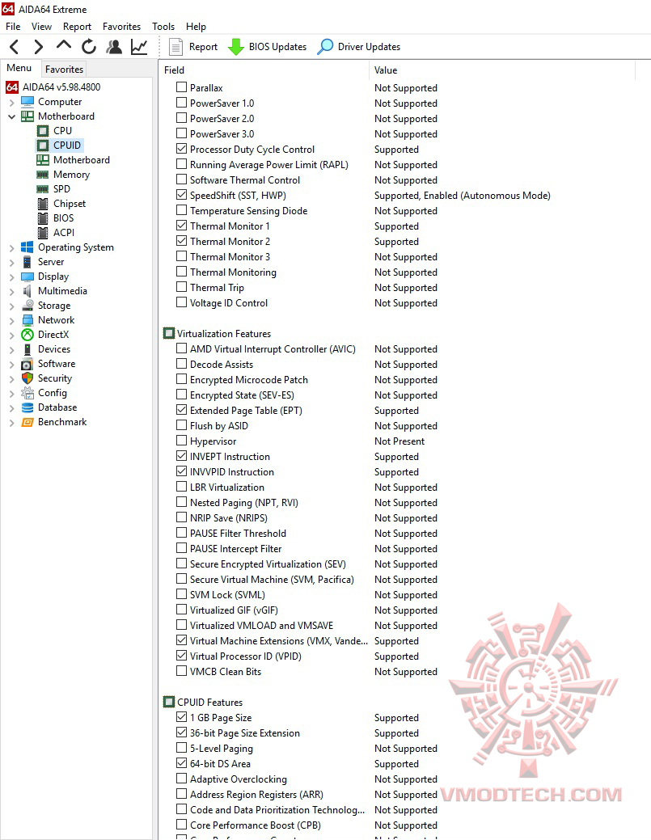Toggle the Processor Duty Cycle Control checkbox
The width and height of the screenshot is (651, 840).
click(182, 149)
